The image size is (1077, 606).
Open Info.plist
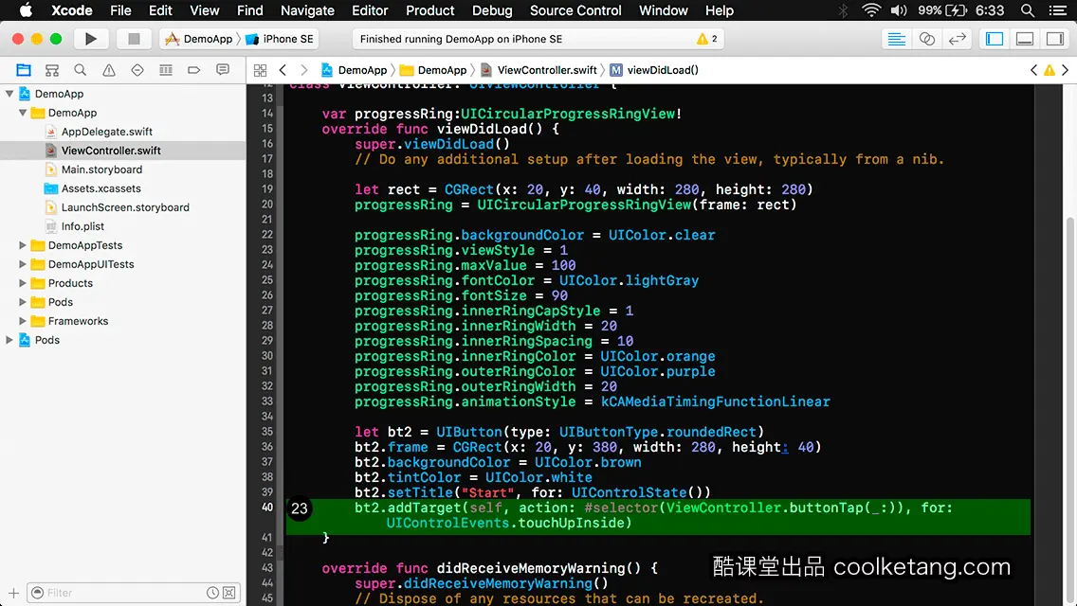[x=82, y=226]
